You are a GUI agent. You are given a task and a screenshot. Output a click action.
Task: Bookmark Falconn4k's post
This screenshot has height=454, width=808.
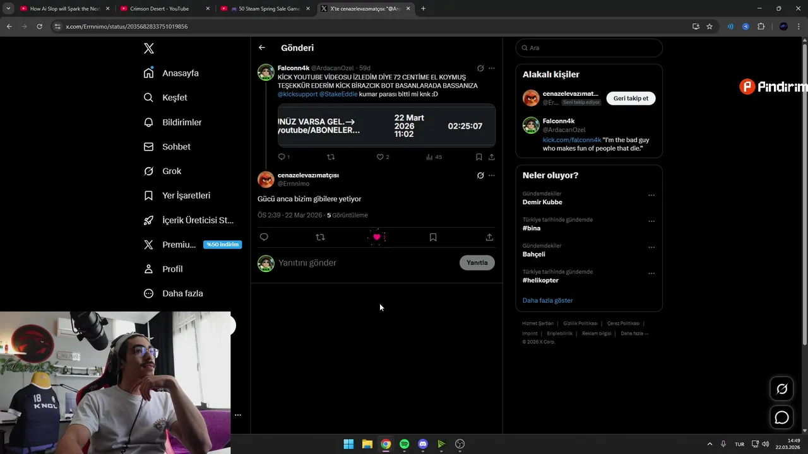tap(479, 157)
